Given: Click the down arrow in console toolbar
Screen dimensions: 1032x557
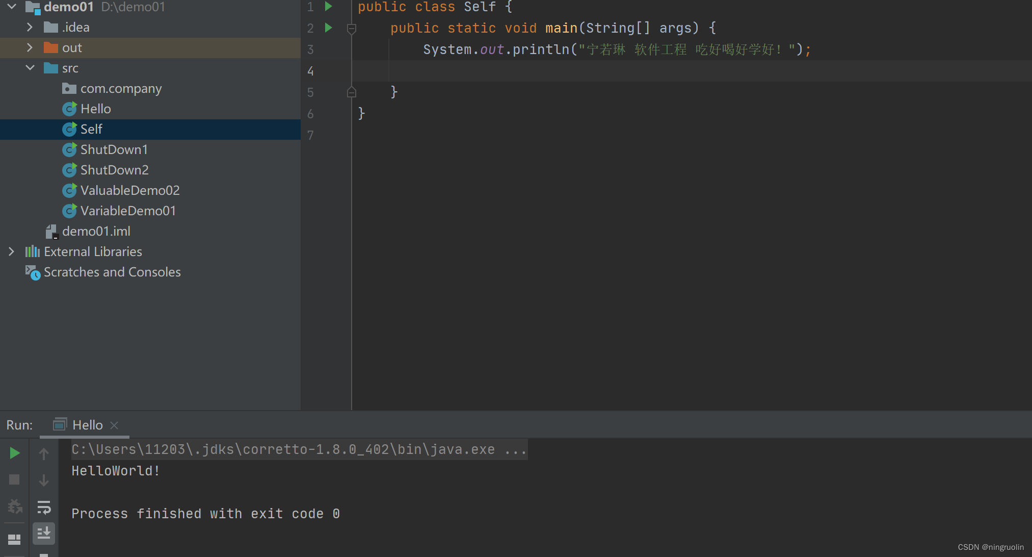Looking at the screenshot, I should (x=44, y=480).
